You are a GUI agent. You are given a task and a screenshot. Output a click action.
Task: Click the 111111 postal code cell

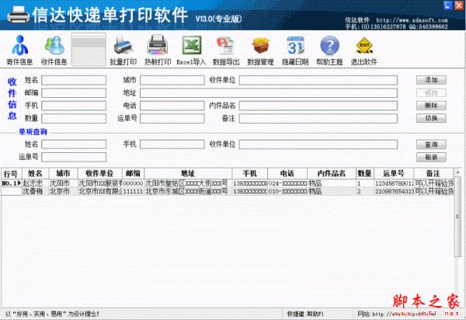(x=133, y=191)
